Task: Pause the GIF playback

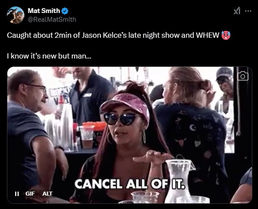Action: tap(17, 194)
